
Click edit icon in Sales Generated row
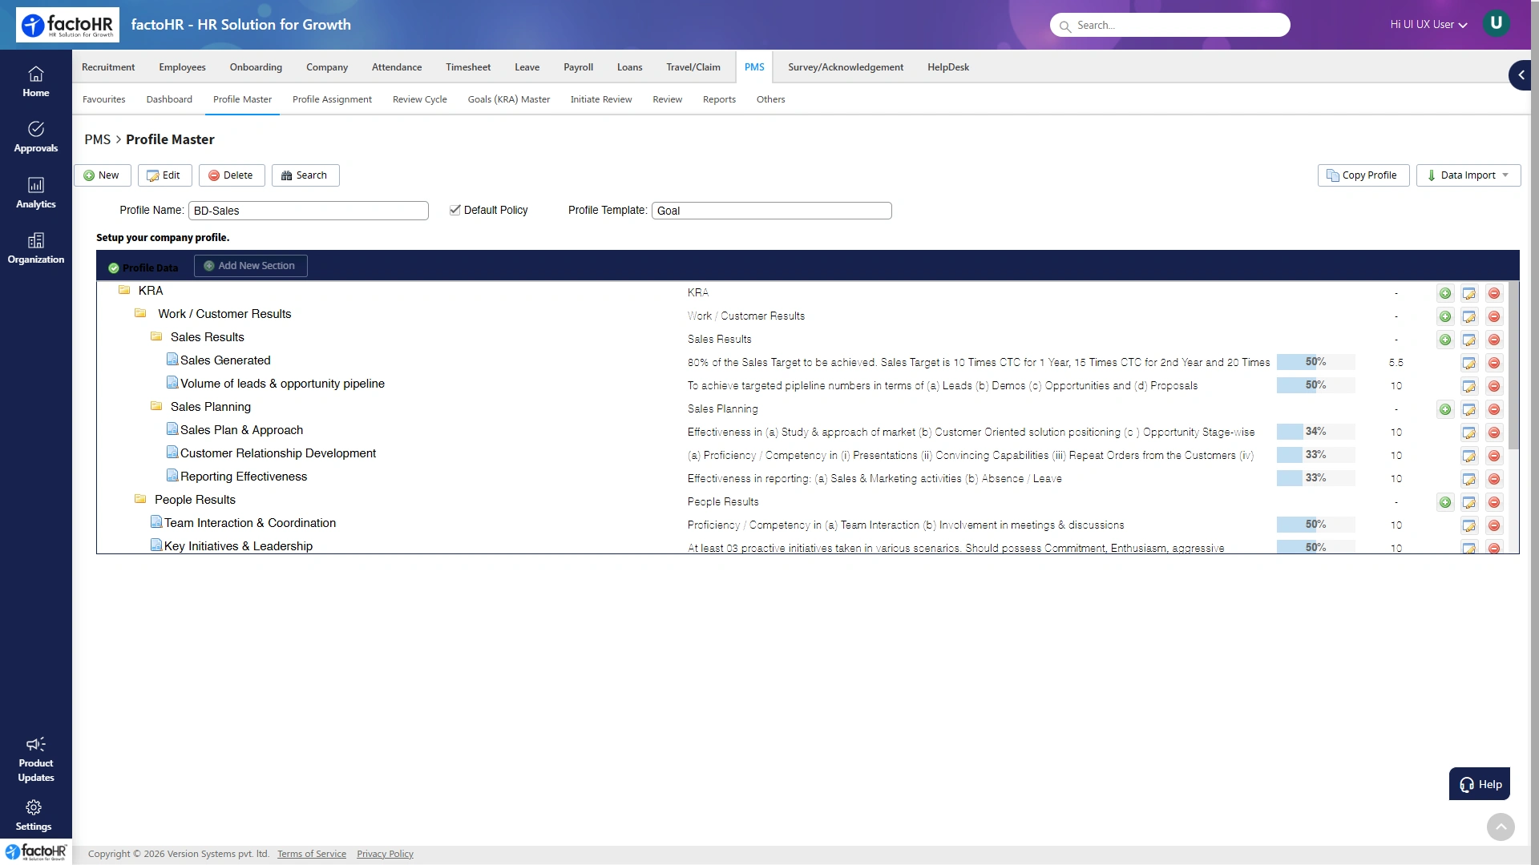1469,363
